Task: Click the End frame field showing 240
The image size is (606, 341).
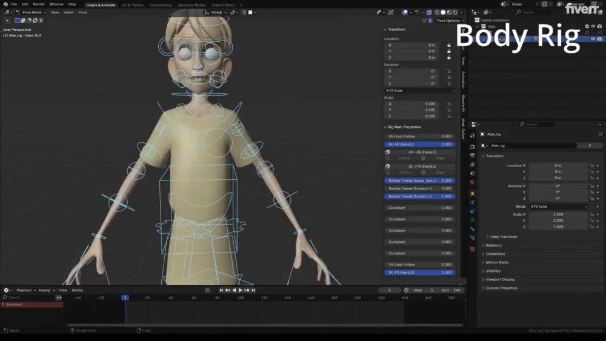Action: (451, 290)
